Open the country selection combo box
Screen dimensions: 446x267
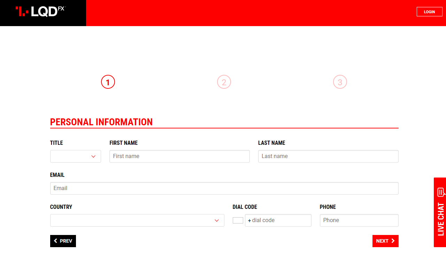pyautogui.click(x=137, y=220)
